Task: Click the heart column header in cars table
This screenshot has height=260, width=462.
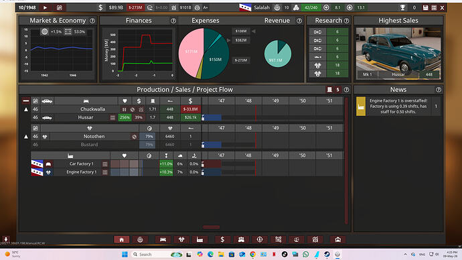Action: (125, 101)
